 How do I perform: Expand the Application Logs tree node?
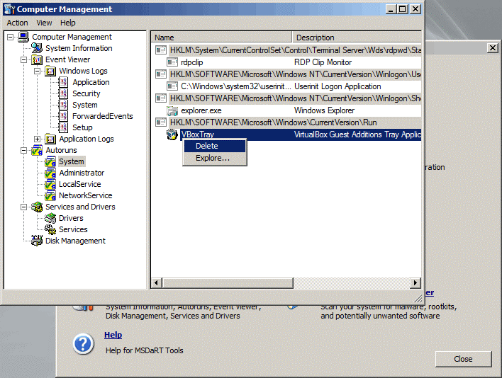37,139
